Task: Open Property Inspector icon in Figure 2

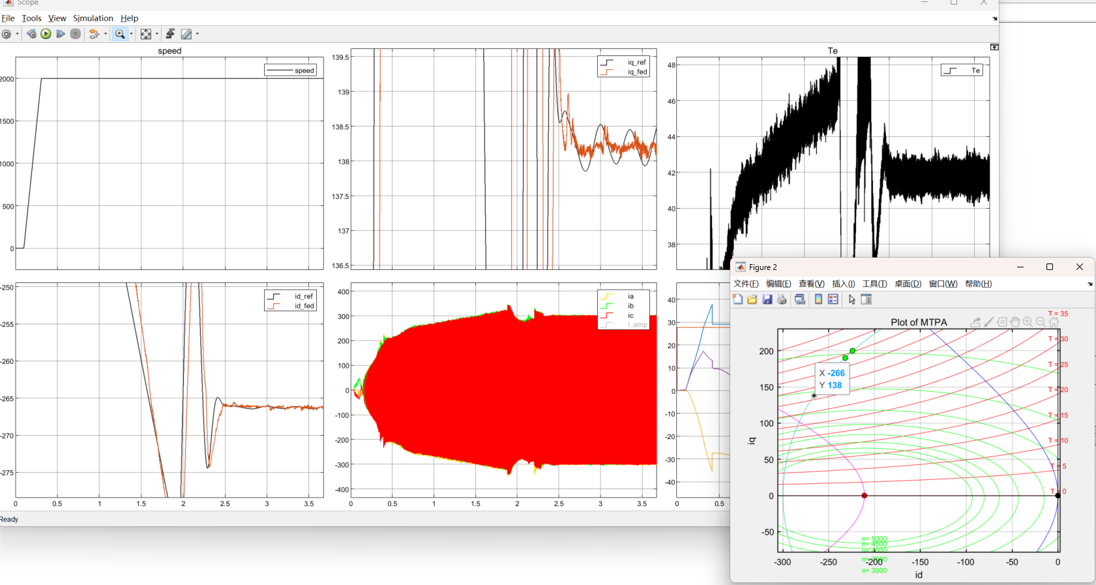Action: [x=866, y=299]
